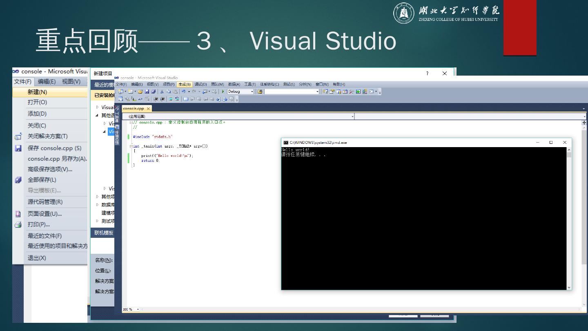Open the 调试(D) Debug menu
Image resolution: width=588 pixels, height=331 pixels.
tap(200, 84)
